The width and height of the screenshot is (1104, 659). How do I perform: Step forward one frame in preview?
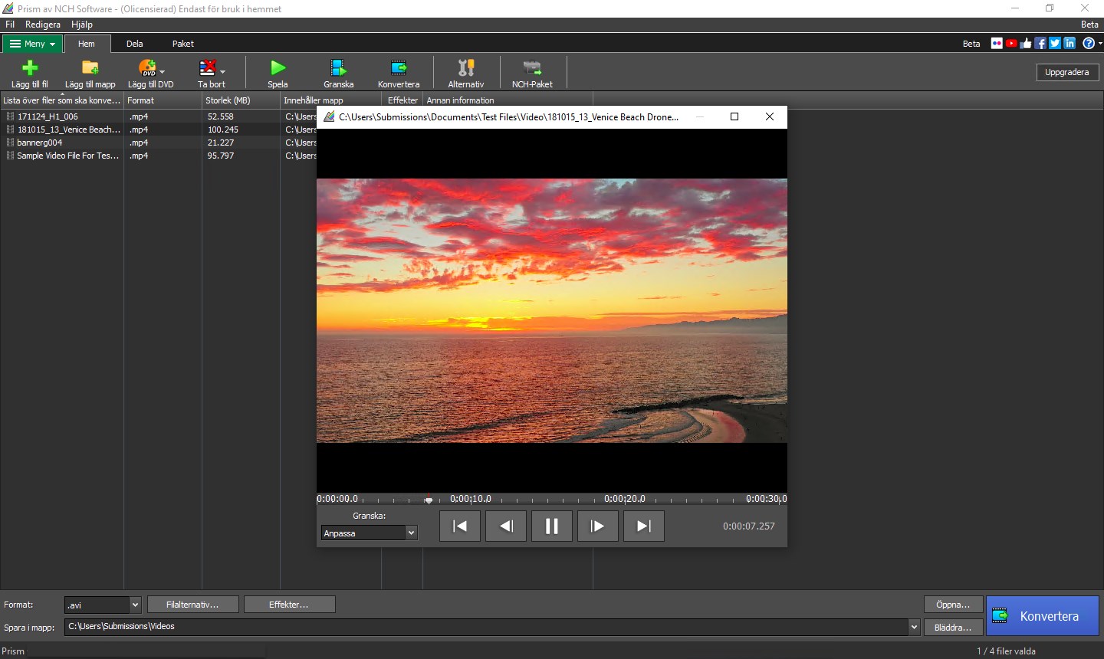click(x=597, y=526)
